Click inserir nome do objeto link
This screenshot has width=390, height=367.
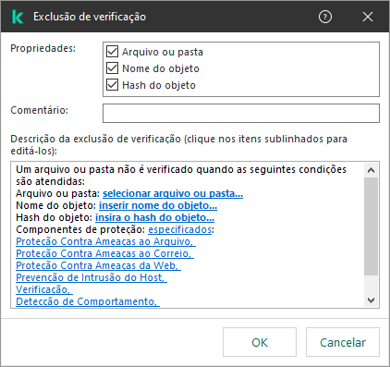158,205
